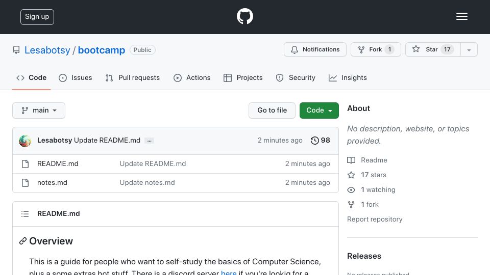
Task: Click the README.md panel heading
Action: point(58,213)
